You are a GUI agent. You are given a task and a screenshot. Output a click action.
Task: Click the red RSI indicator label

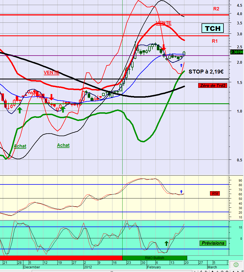tap(215, 193)
